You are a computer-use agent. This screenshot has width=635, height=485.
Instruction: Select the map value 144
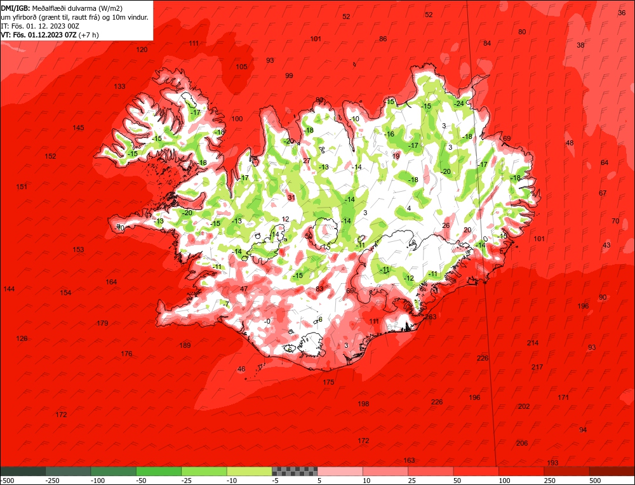(9, 289)
